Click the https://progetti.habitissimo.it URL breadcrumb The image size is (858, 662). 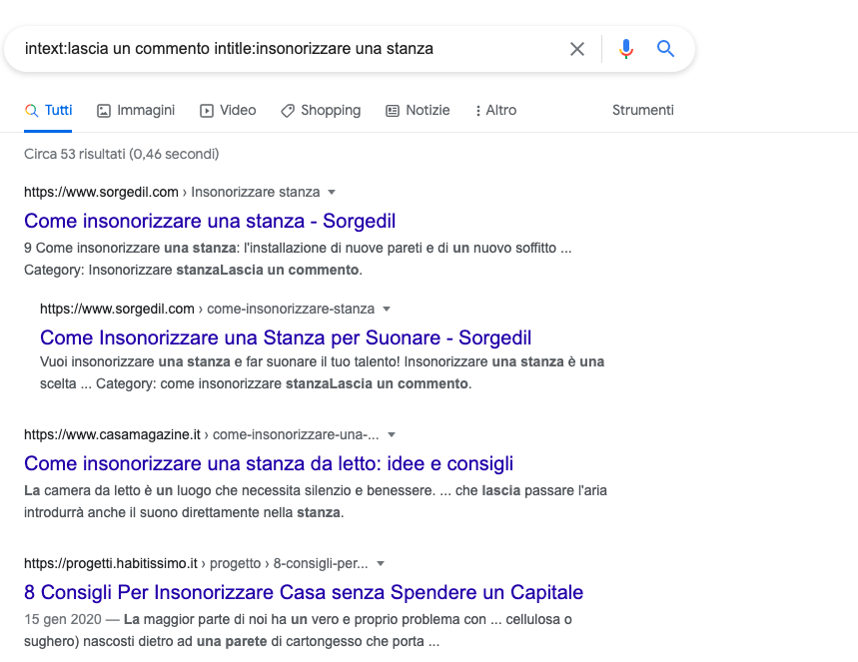pos(196,563)
